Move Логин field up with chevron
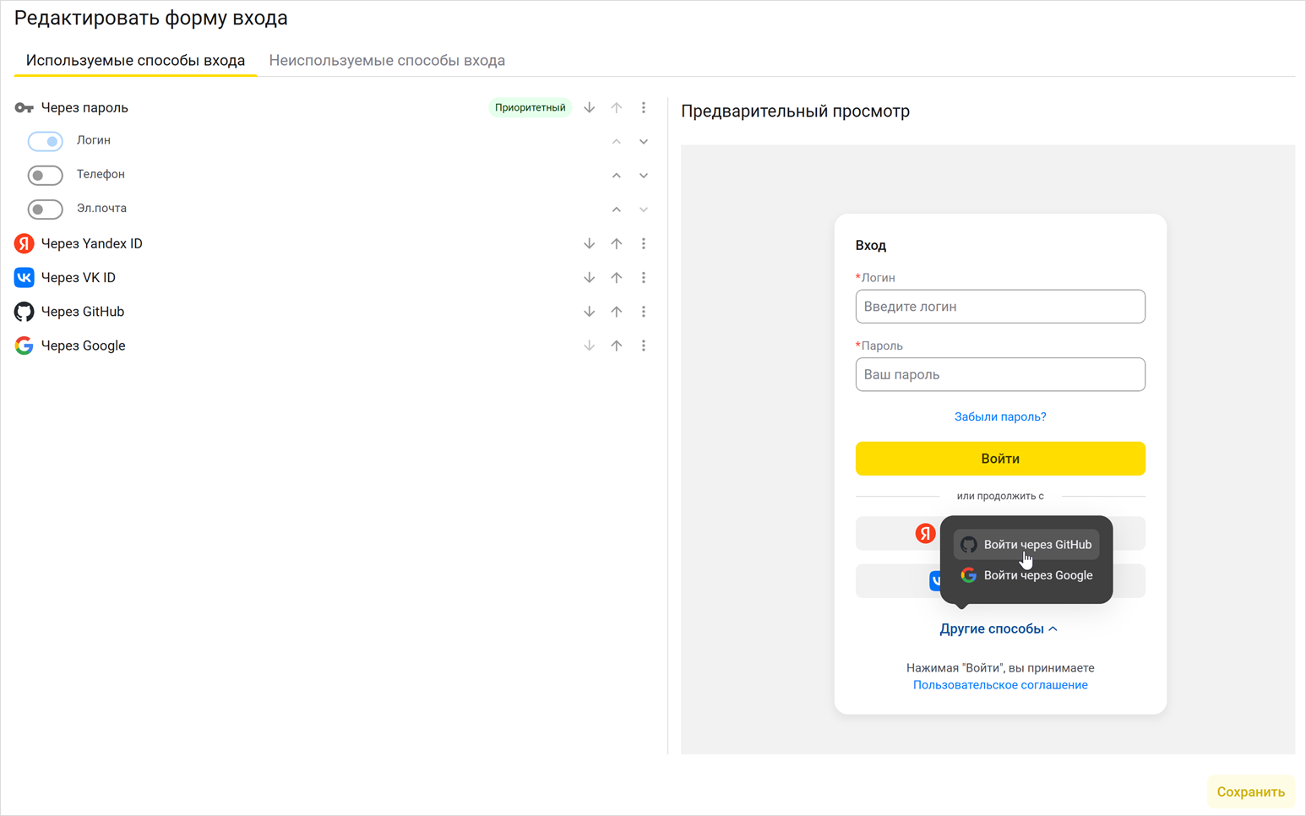 (617, 141)
